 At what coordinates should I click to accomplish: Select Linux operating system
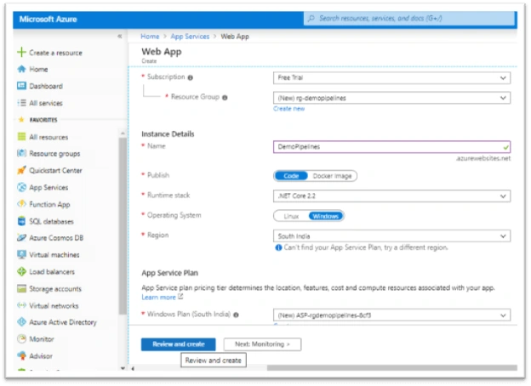tap(291, 216)
